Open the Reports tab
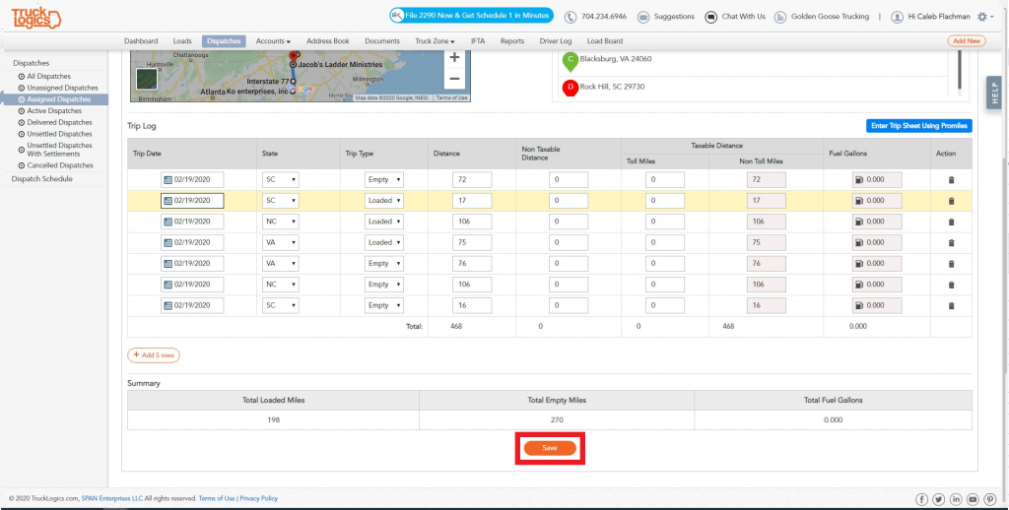Screen dimensions: 1009x510 point(512,41)
